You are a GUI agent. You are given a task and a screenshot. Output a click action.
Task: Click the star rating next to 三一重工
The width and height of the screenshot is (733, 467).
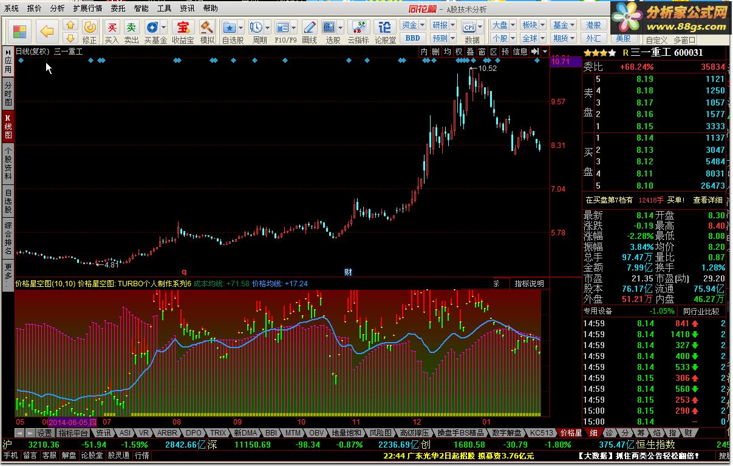pos(599,53)
